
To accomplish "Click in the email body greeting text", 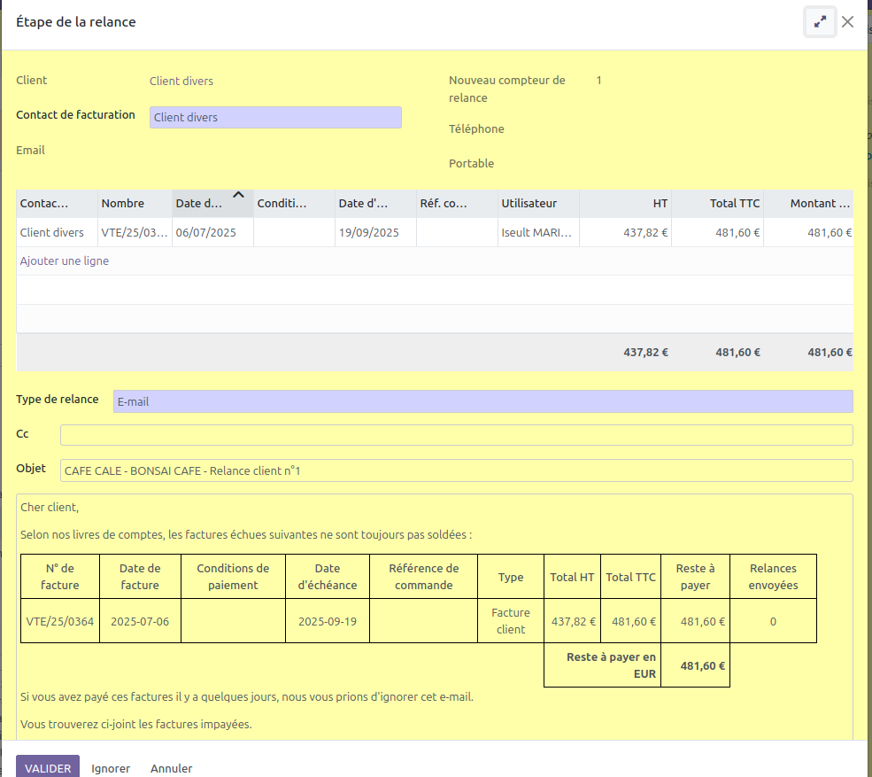I will [50, 508].
